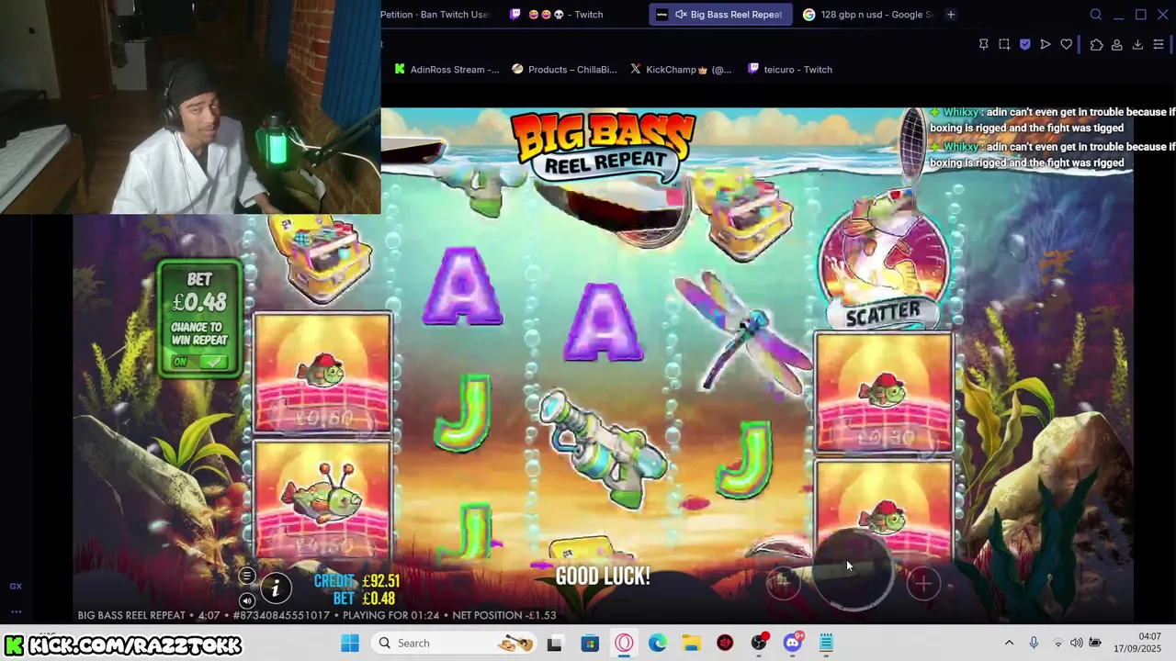1176x661 pixels.
Task: Click the GX sidebar icon
Action: [x=16, y=586]
